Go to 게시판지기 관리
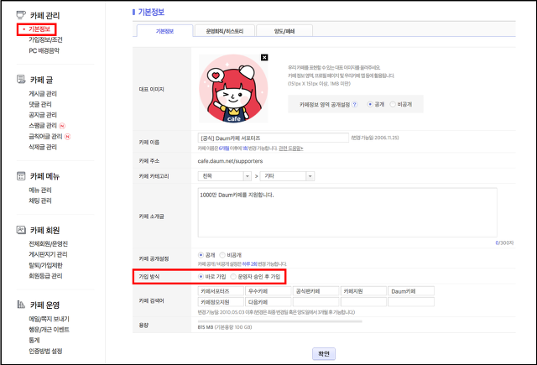The width and height of the screenshot is (537, 365). [49, 254]
